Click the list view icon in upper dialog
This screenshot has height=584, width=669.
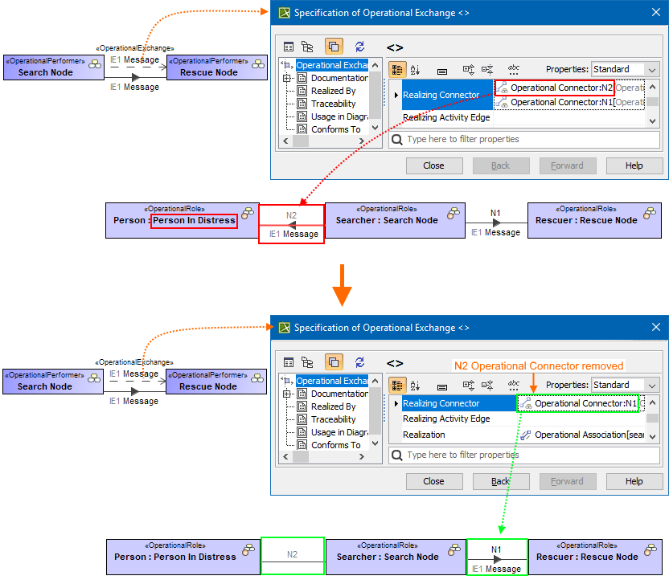coord(289,47)
